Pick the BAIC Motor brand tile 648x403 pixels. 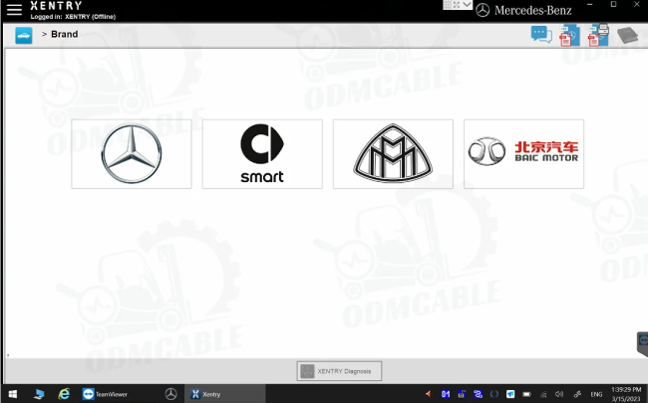pyautogui.click(x=524, y=154)
